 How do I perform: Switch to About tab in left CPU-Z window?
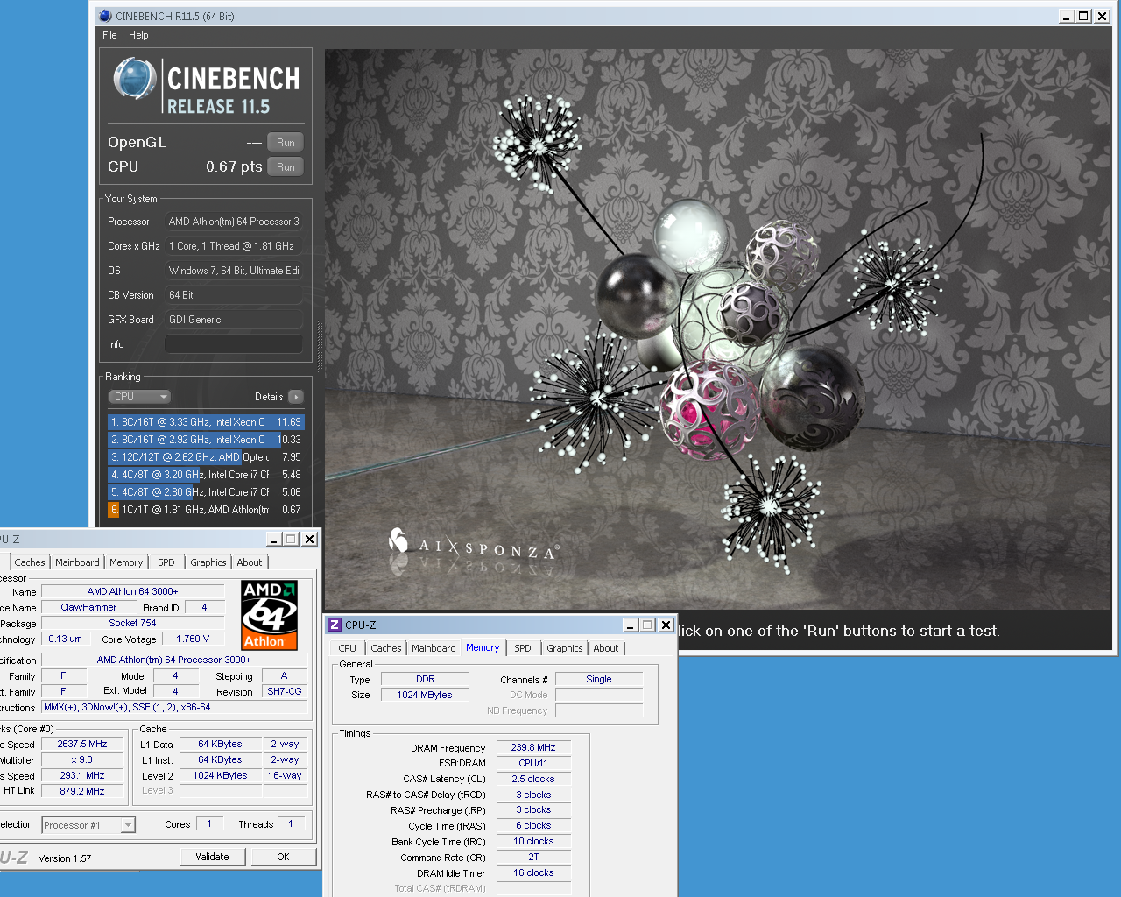coord(250,562)
